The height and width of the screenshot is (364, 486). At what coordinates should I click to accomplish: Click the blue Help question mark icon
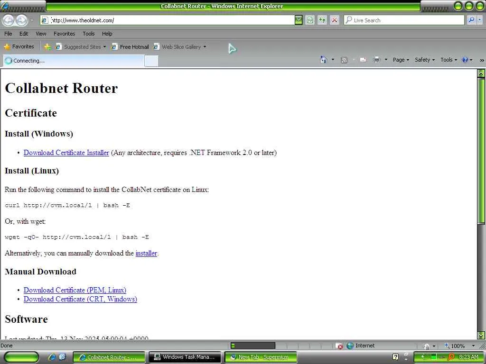(465, 60)
